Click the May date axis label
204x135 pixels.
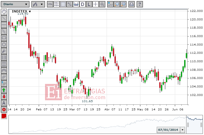[x=140, y=109]
